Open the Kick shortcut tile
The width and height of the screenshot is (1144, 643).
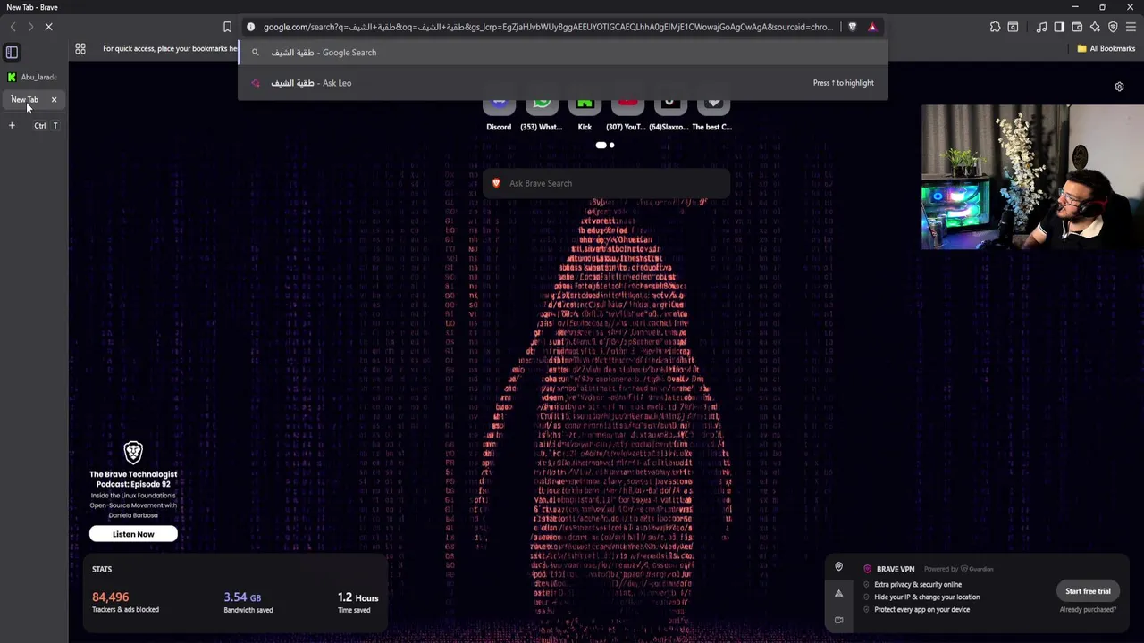click(x=585, y=115)
